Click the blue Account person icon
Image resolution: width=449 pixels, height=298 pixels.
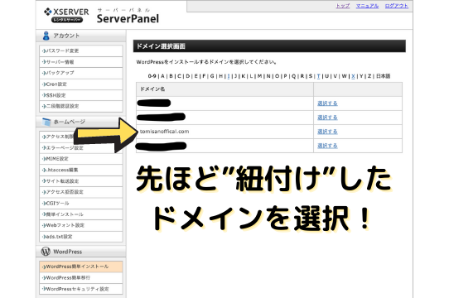pyautogui.click(x=46, y=36)
